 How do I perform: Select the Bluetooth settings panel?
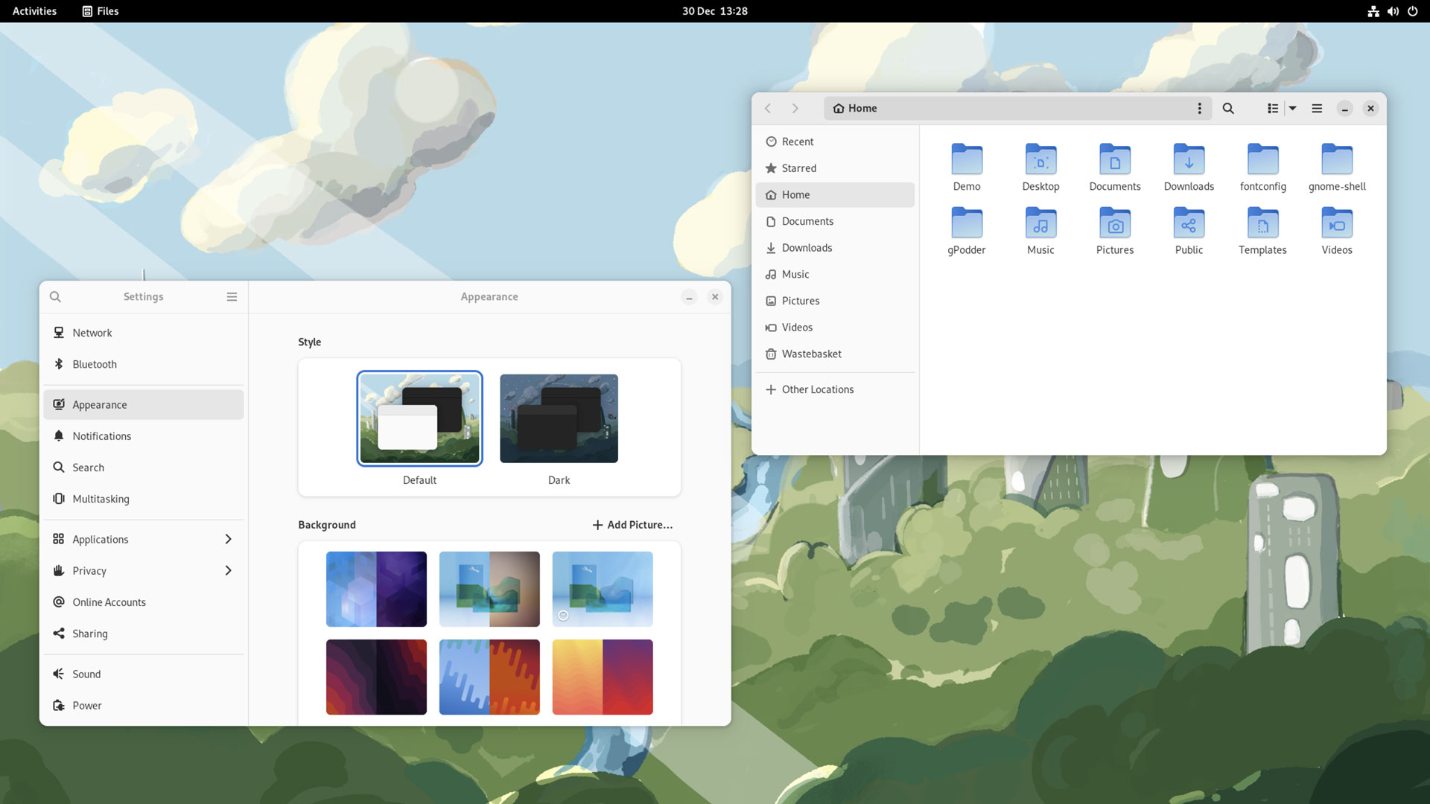94,364
